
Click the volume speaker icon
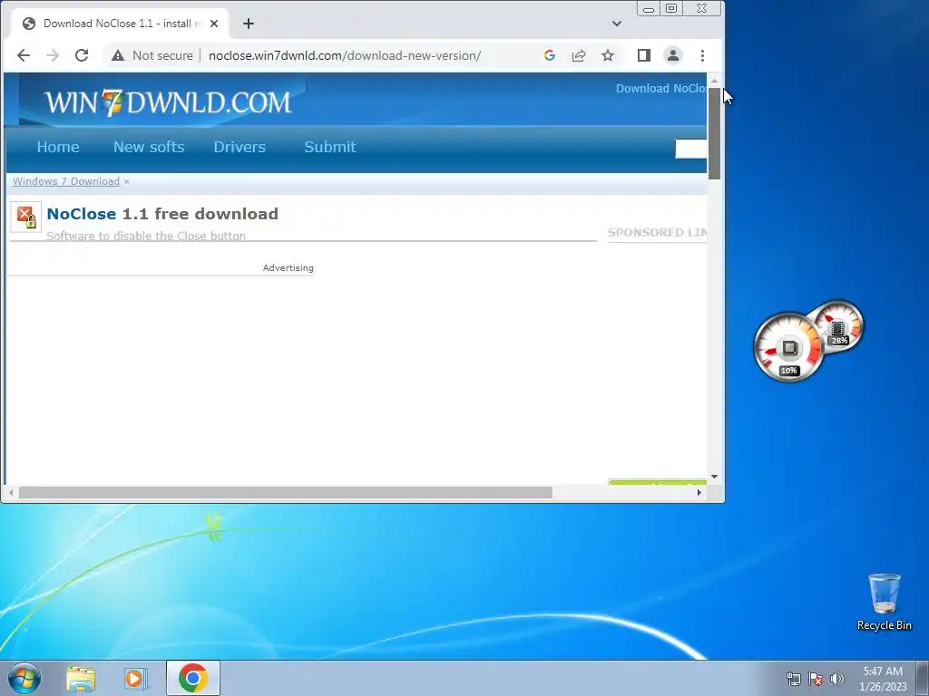(837, 679)
